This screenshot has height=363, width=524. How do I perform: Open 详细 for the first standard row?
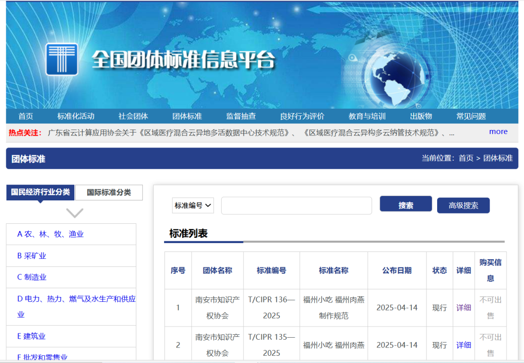tap(463, 307)
